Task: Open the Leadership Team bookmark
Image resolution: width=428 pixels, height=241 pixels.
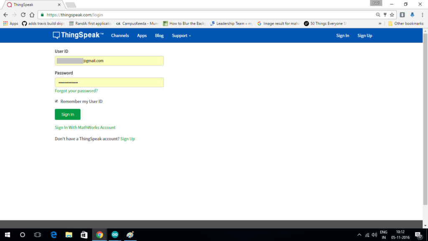Action: click(232, 23)
